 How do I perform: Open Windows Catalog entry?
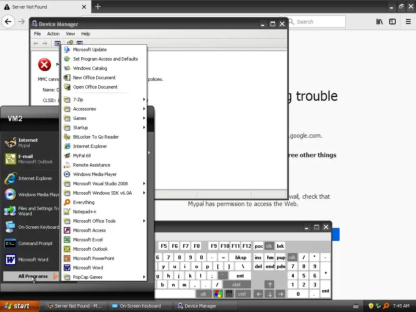104,68
